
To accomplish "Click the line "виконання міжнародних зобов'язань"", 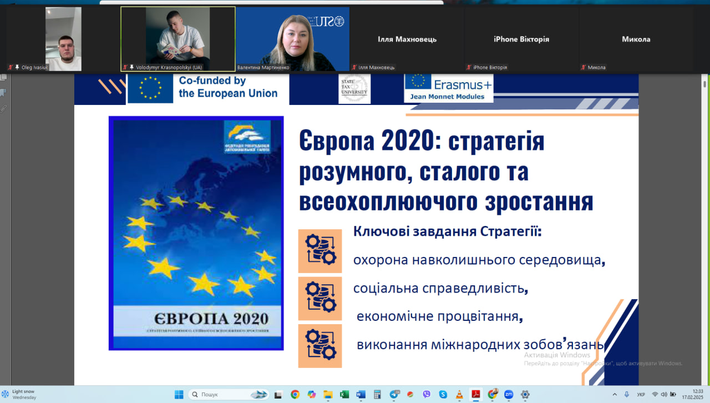I will pyautogui.click(x=480, y=344).
